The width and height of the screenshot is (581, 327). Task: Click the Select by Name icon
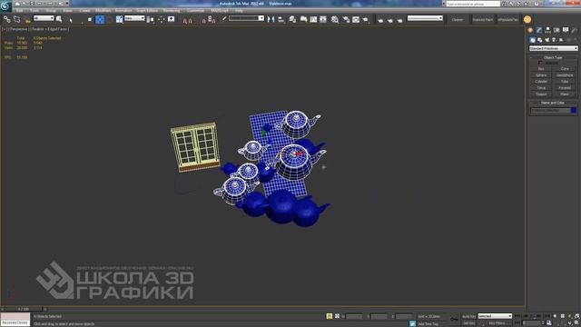(x=59, y=19)
